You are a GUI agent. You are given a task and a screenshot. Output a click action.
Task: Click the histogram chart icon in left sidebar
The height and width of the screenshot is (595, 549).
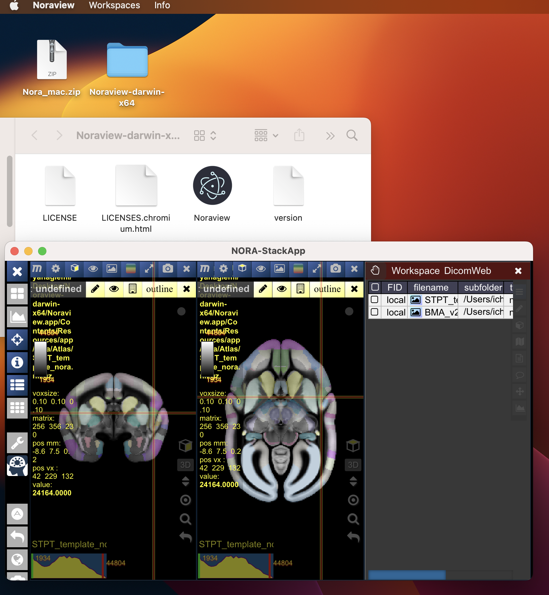[x=17, y=317]
